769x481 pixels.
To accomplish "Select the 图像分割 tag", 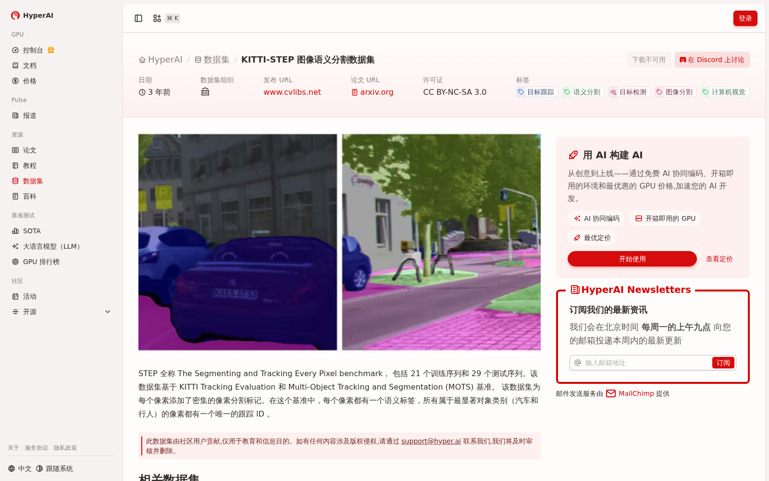I will click(x=675, y=92).
